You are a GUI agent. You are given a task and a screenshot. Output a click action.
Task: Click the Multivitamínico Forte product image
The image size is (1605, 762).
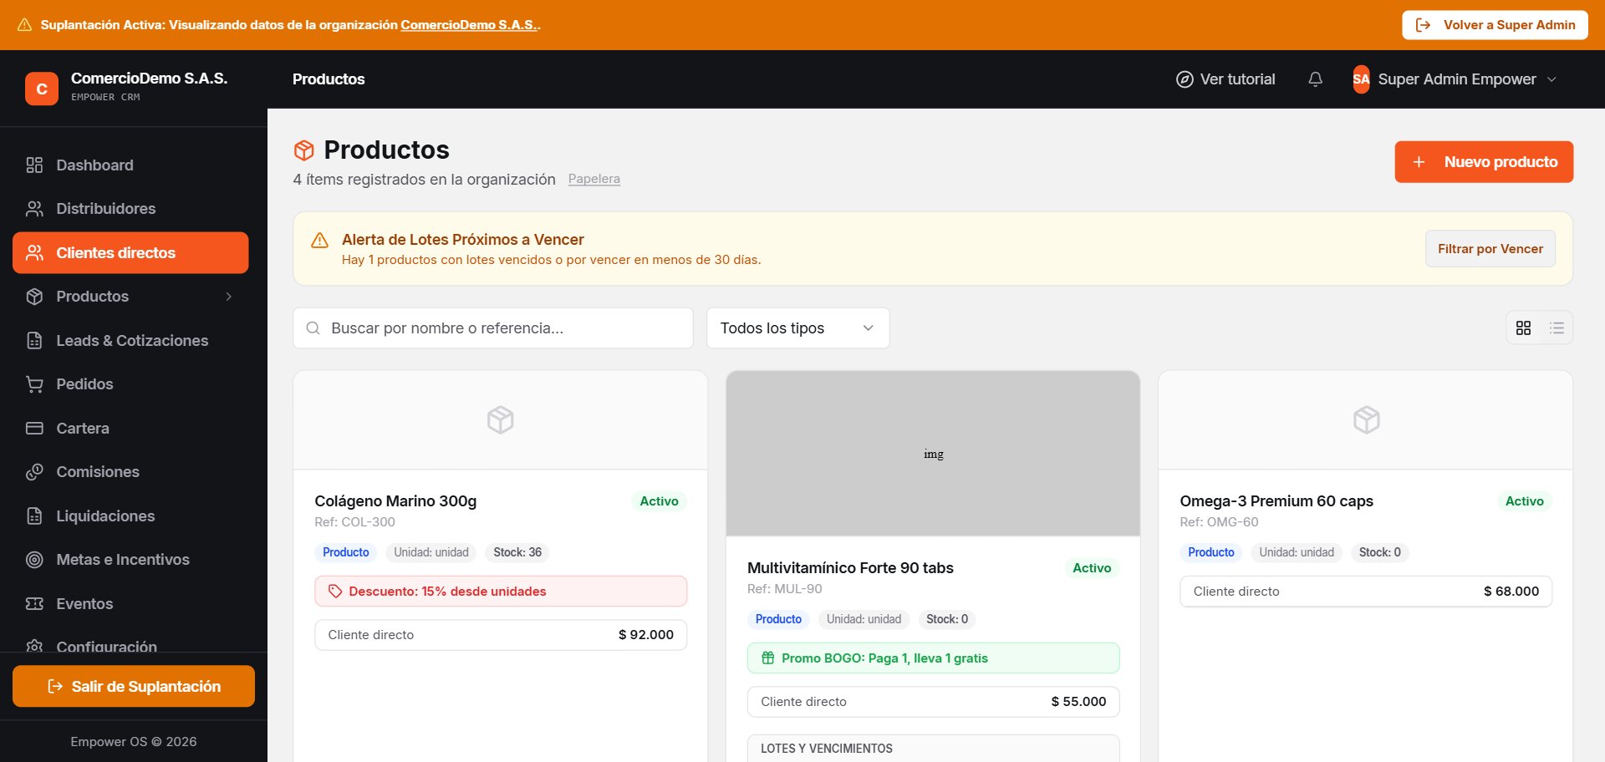pyautogui.click(x=933, y=454)
